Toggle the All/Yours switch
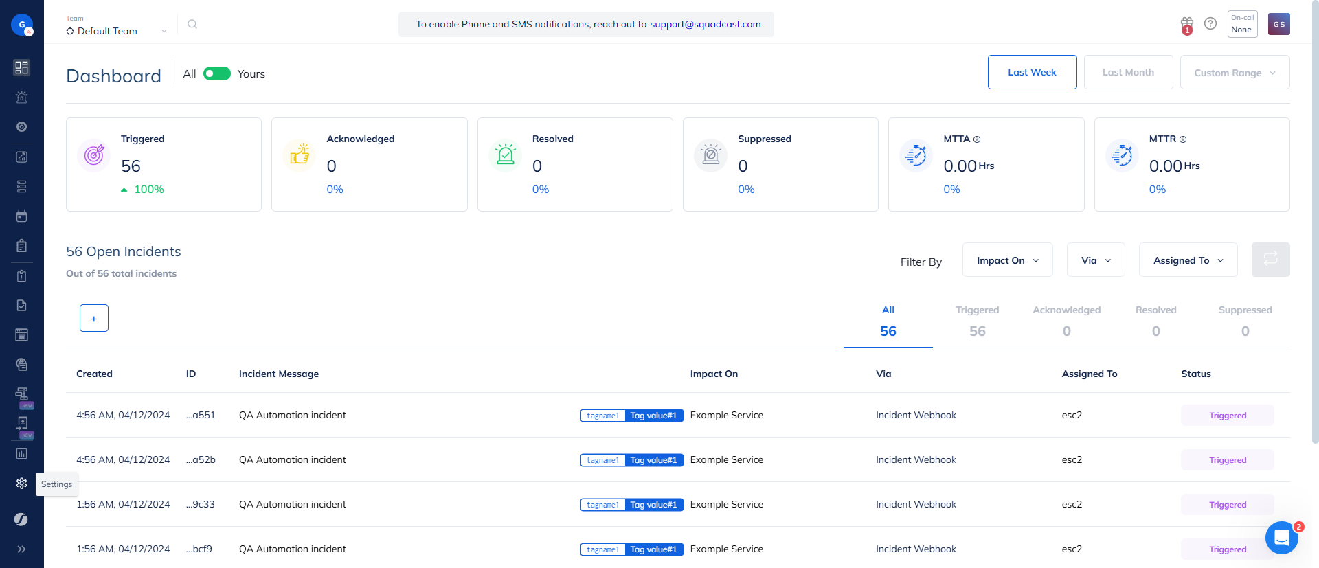 (x=216, y=73)
